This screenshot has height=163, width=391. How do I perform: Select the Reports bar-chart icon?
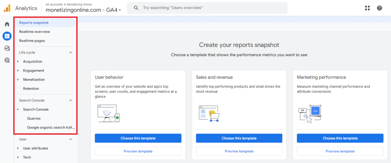point(7,36)
